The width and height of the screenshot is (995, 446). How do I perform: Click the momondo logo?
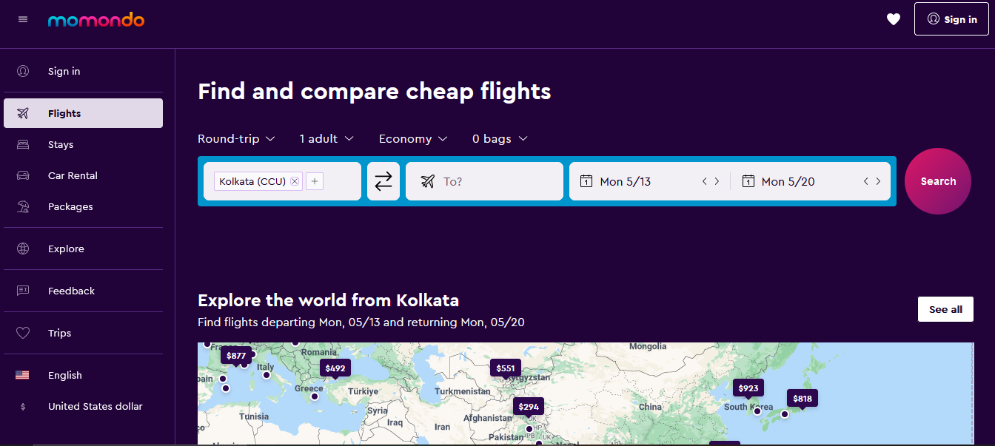click(96, 20)
